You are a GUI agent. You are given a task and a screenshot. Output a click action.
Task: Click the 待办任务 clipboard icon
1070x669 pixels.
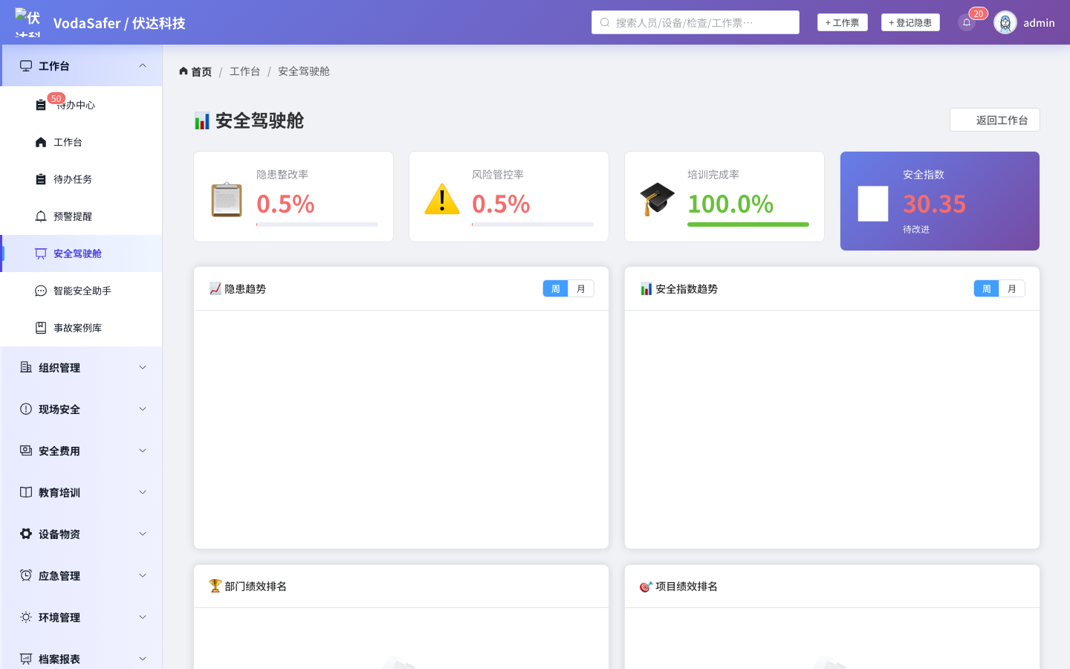(x=41, y=179)
